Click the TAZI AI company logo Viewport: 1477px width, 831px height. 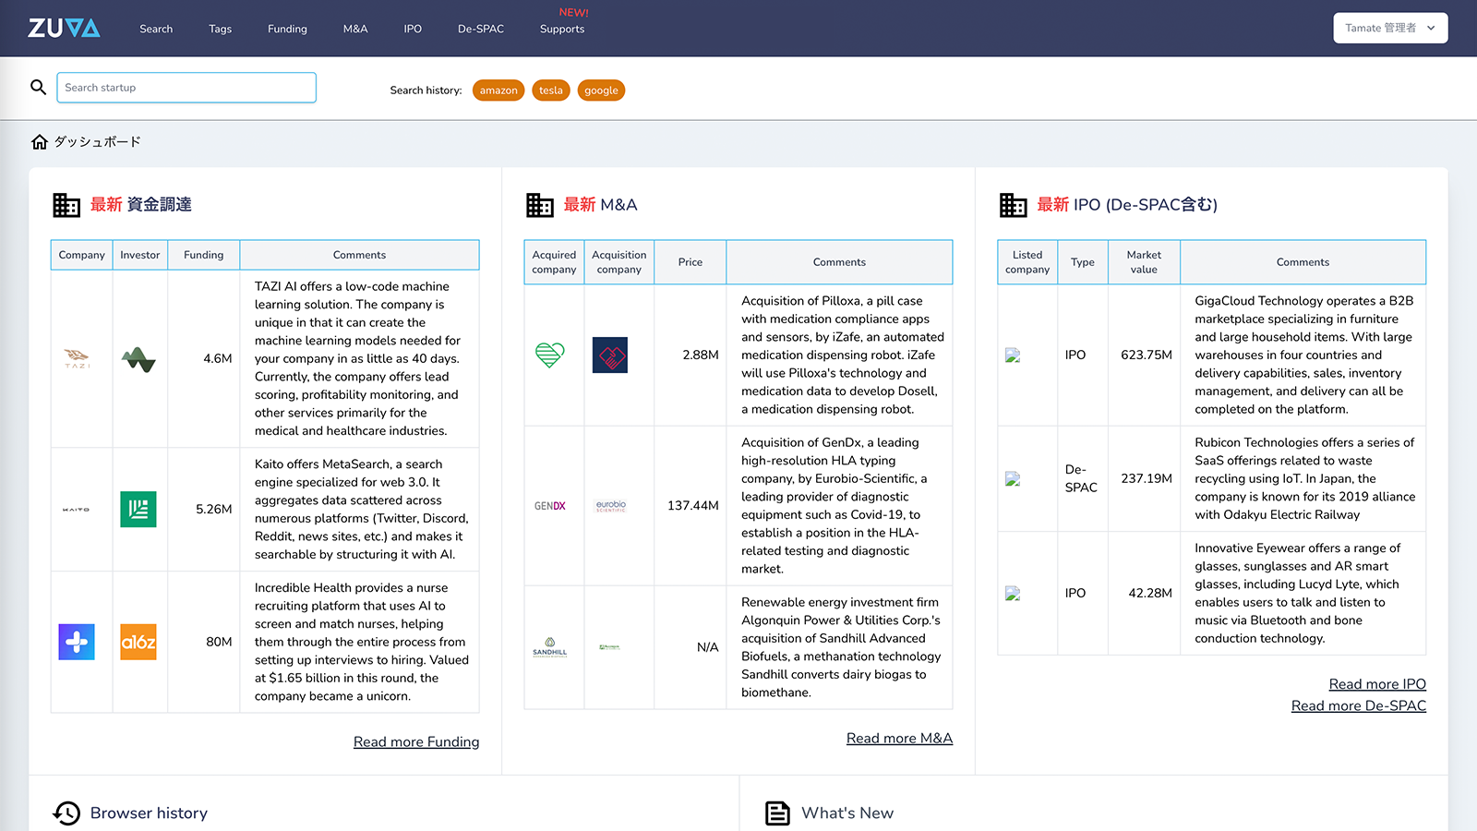(77, 359)
